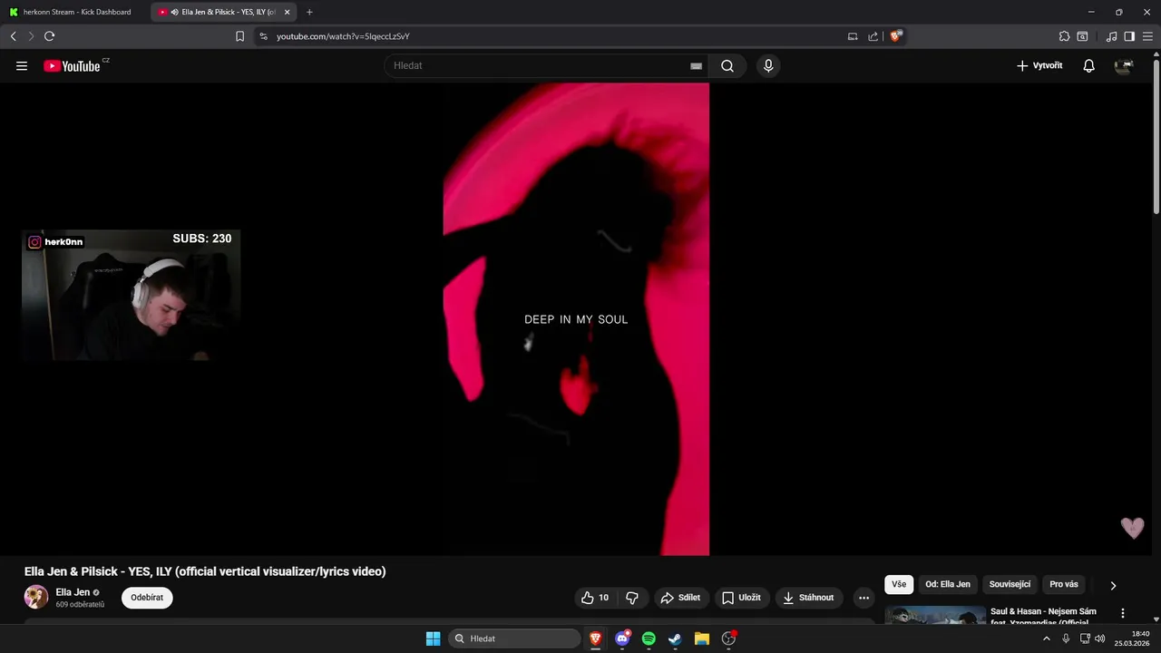Go to YouTube home via the logo
Screen dimensions: 1161x653
point(72,66)
